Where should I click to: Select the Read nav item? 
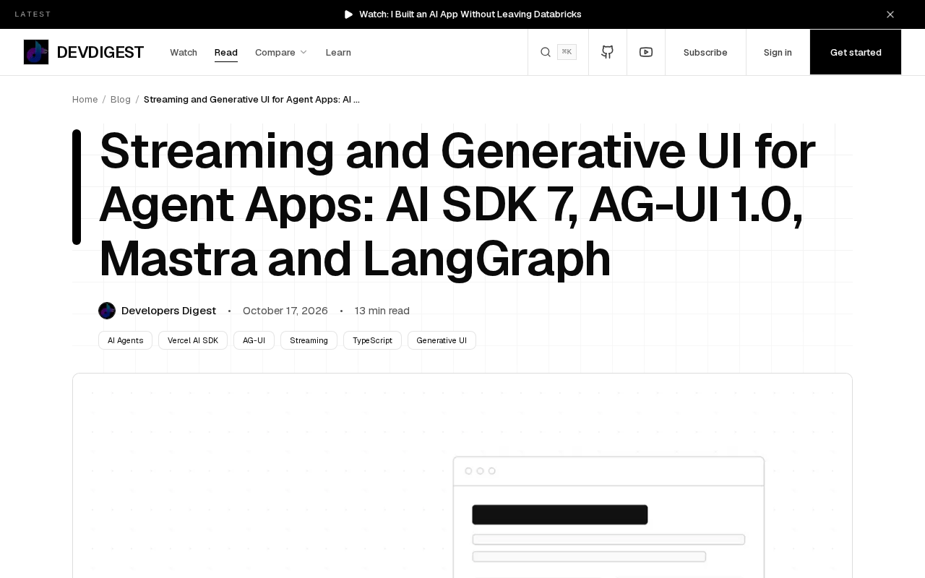click(226, 52)
